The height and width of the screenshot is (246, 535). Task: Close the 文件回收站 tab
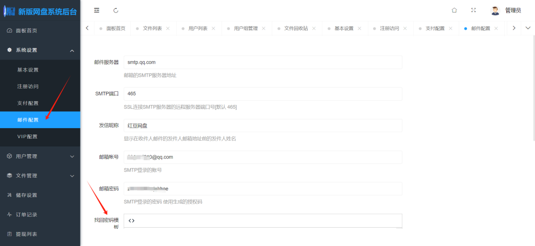pyautogui.click(x=314, y=29)
